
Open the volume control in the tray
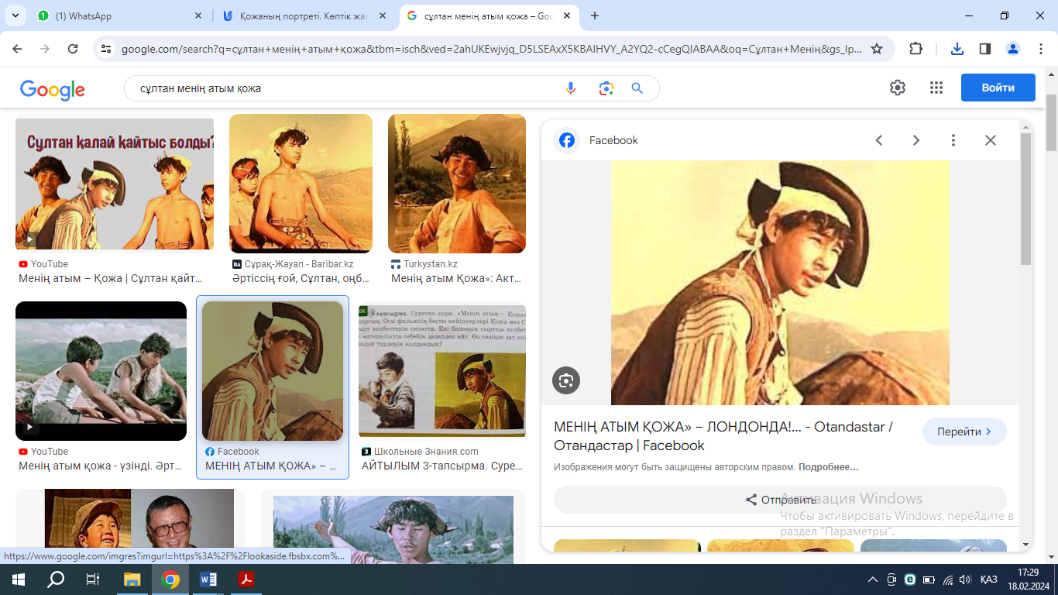[x=964, y=580]
